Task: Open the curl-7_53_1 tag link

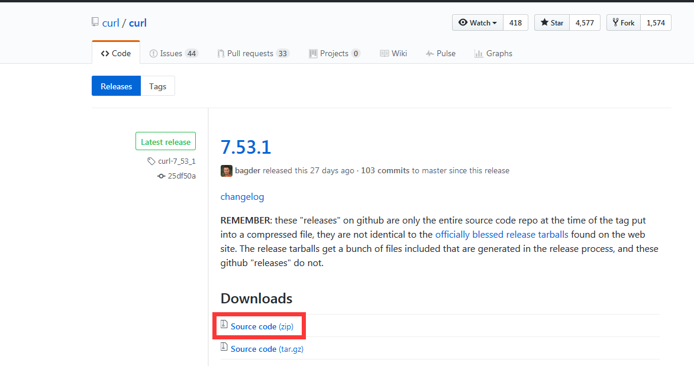Action: click(x=176, y=161)
